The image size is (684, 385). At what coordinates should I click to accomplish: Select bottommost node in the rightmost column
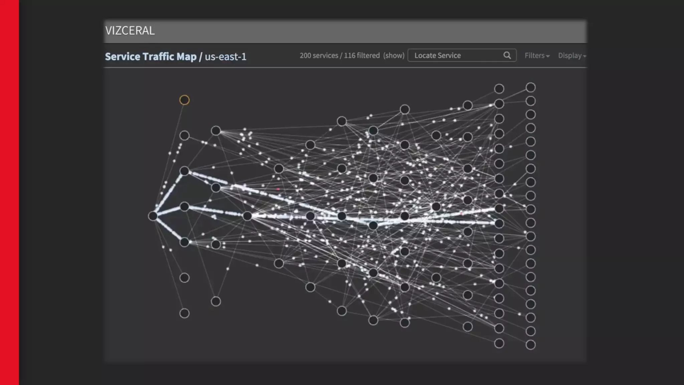point(530,345)
